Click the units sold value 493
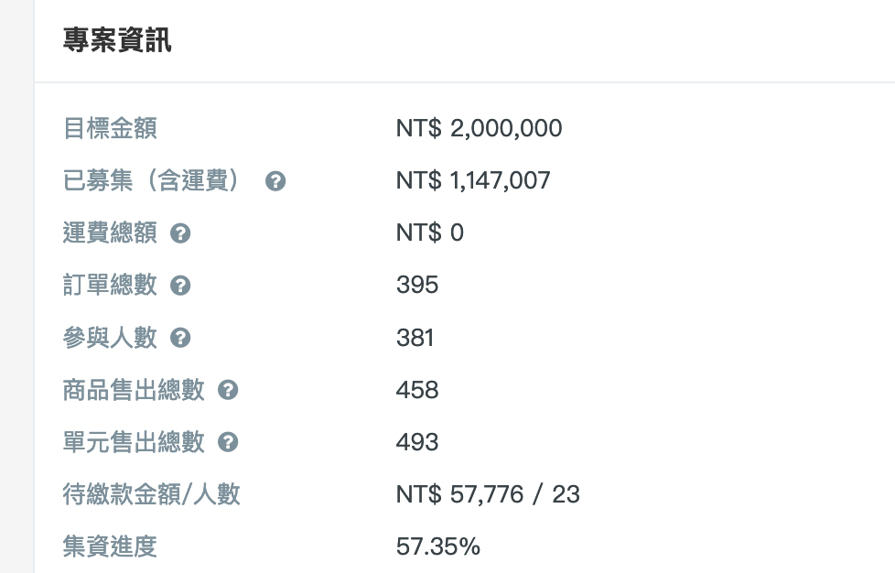The height and width of the screenshot is (573, 895). [417, 442]
